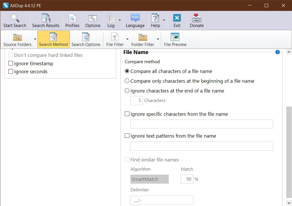Screen dimensions: 292x206
Task: Click the Start Search magnifier icon
Action: (x=15, y=18)
